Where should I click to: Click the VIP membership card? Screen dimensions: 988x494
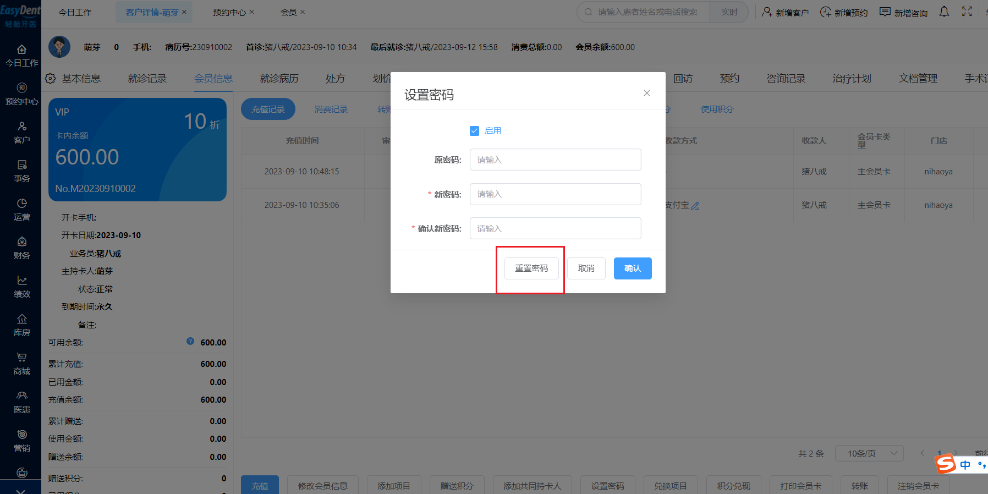[138, 150]
